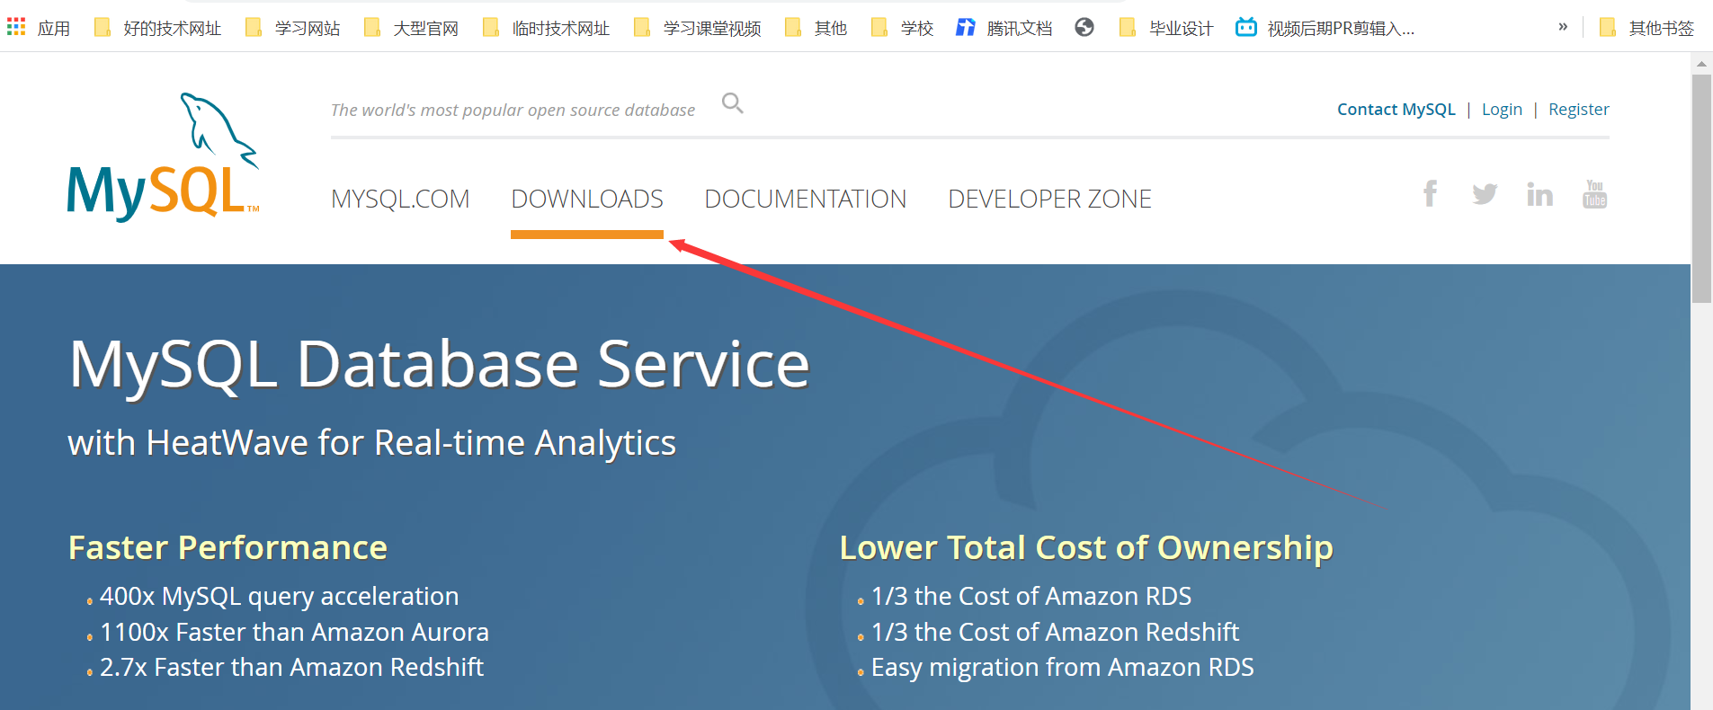Click the Register link

click(x=1578, y=109)
